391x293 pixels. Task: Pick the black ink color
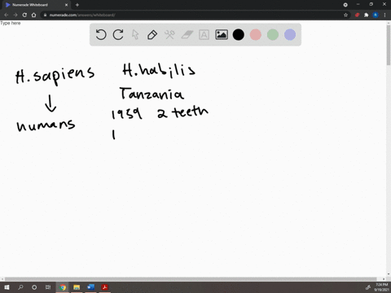[239, 35]
